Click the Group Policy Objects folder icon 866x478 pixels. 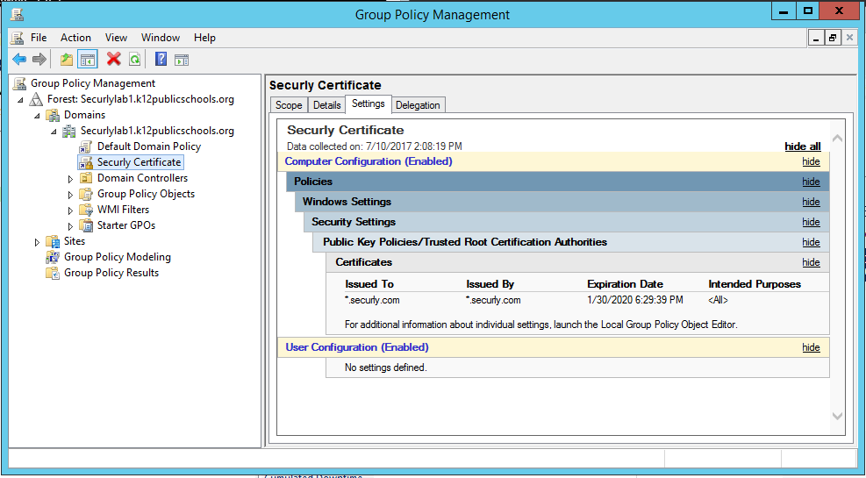[86, 194]
